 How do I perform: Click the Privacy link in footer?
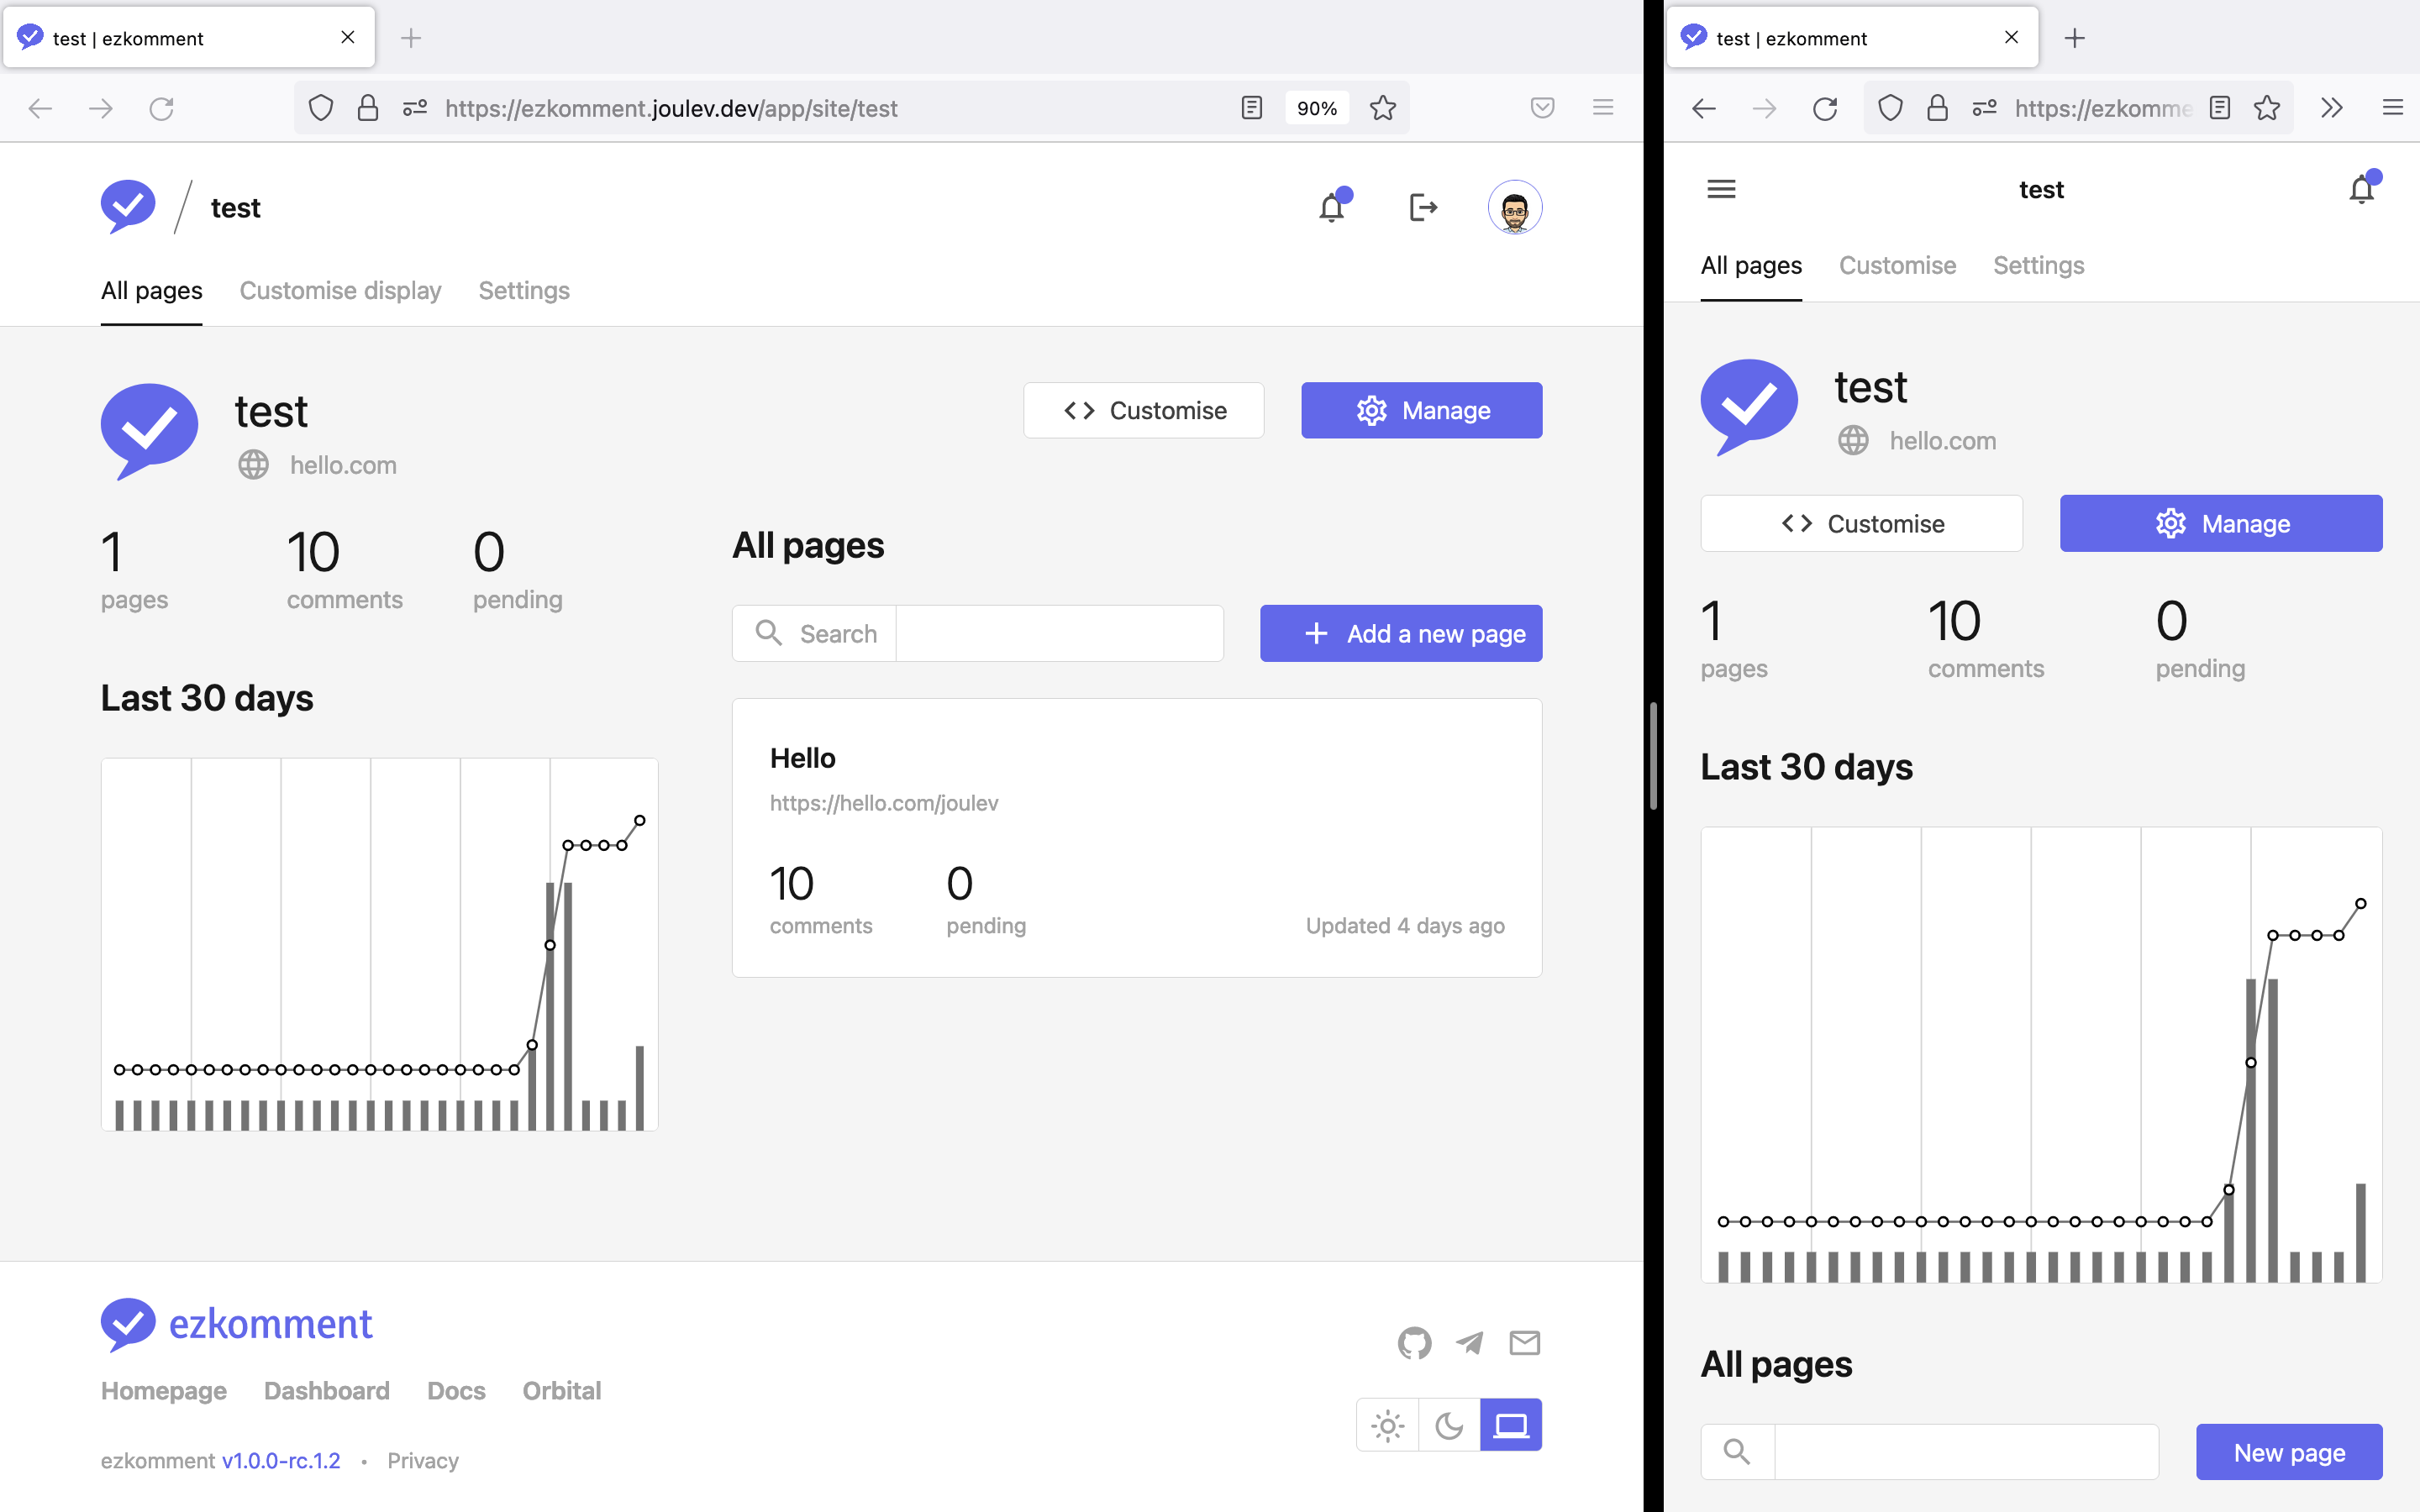(423, 1460)
